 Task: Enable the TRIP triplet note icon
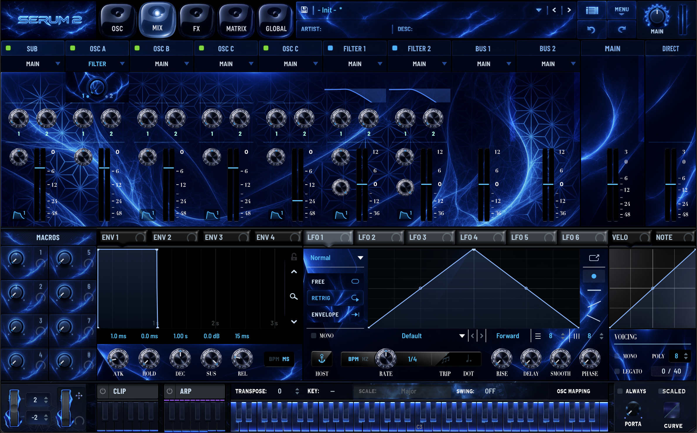[x=445, y=359]
